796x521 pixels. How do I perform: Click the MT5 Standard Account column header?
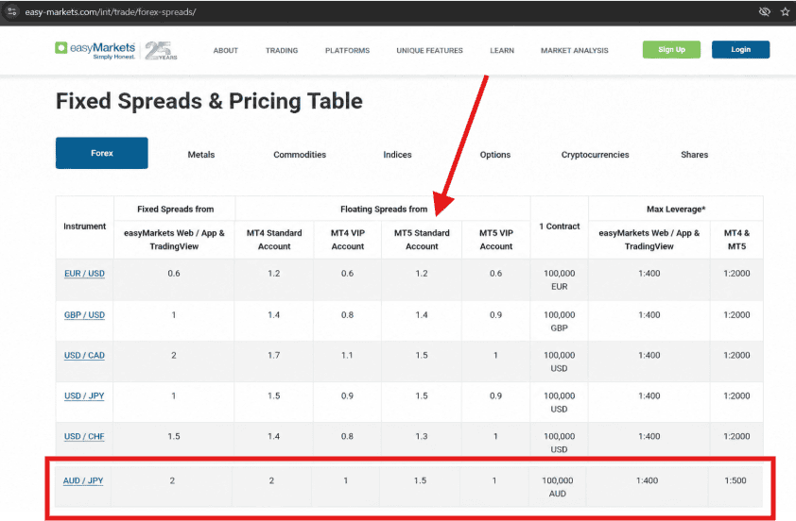point(422,240)
